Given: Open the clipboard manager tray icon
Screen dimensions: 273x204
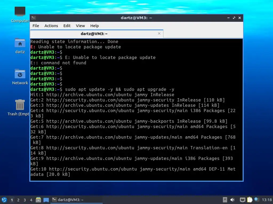Looking at the screenshot, I should (250, 200).
